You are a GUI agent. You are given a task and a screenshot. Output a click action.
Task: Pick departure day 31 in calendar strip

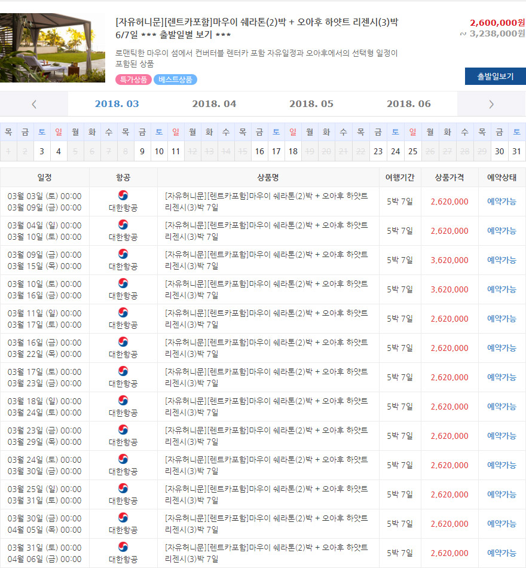click(x=516, y=151)
